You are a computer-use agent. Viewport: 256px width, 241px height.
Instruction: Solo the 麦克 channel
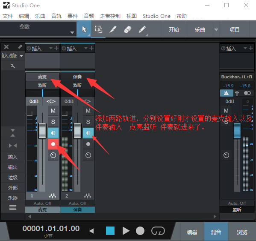tap(53, 122)
